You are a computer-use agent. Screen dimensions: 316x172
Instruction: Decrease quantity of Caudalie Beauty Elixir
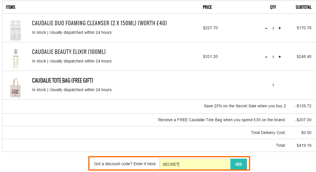tap(266, 57)
